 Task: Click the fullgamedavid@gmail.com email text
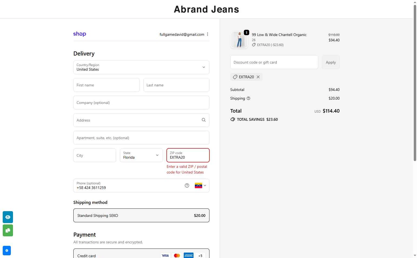coord(182,34)
